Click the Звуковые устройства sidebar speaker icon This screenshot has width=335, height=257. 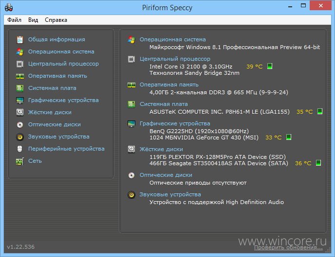20,137
